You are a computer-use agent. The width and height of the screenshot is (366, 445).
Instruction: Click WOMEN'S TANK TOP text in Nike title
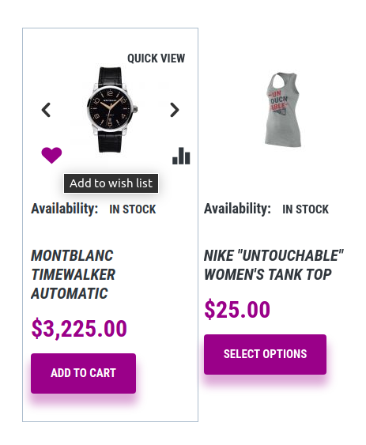click(x=268, y=274)
